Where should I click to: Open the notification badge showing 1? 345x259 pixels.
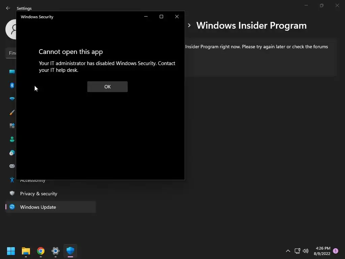[336, 251]
